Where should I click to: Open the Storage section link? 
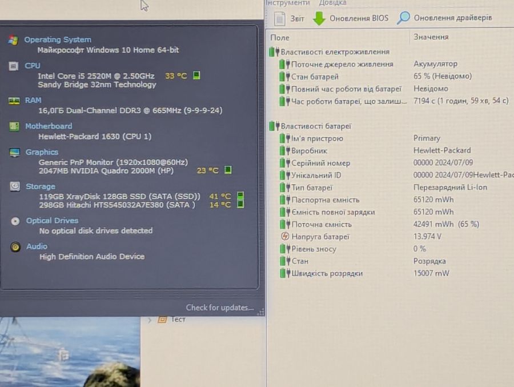point(41,186)
